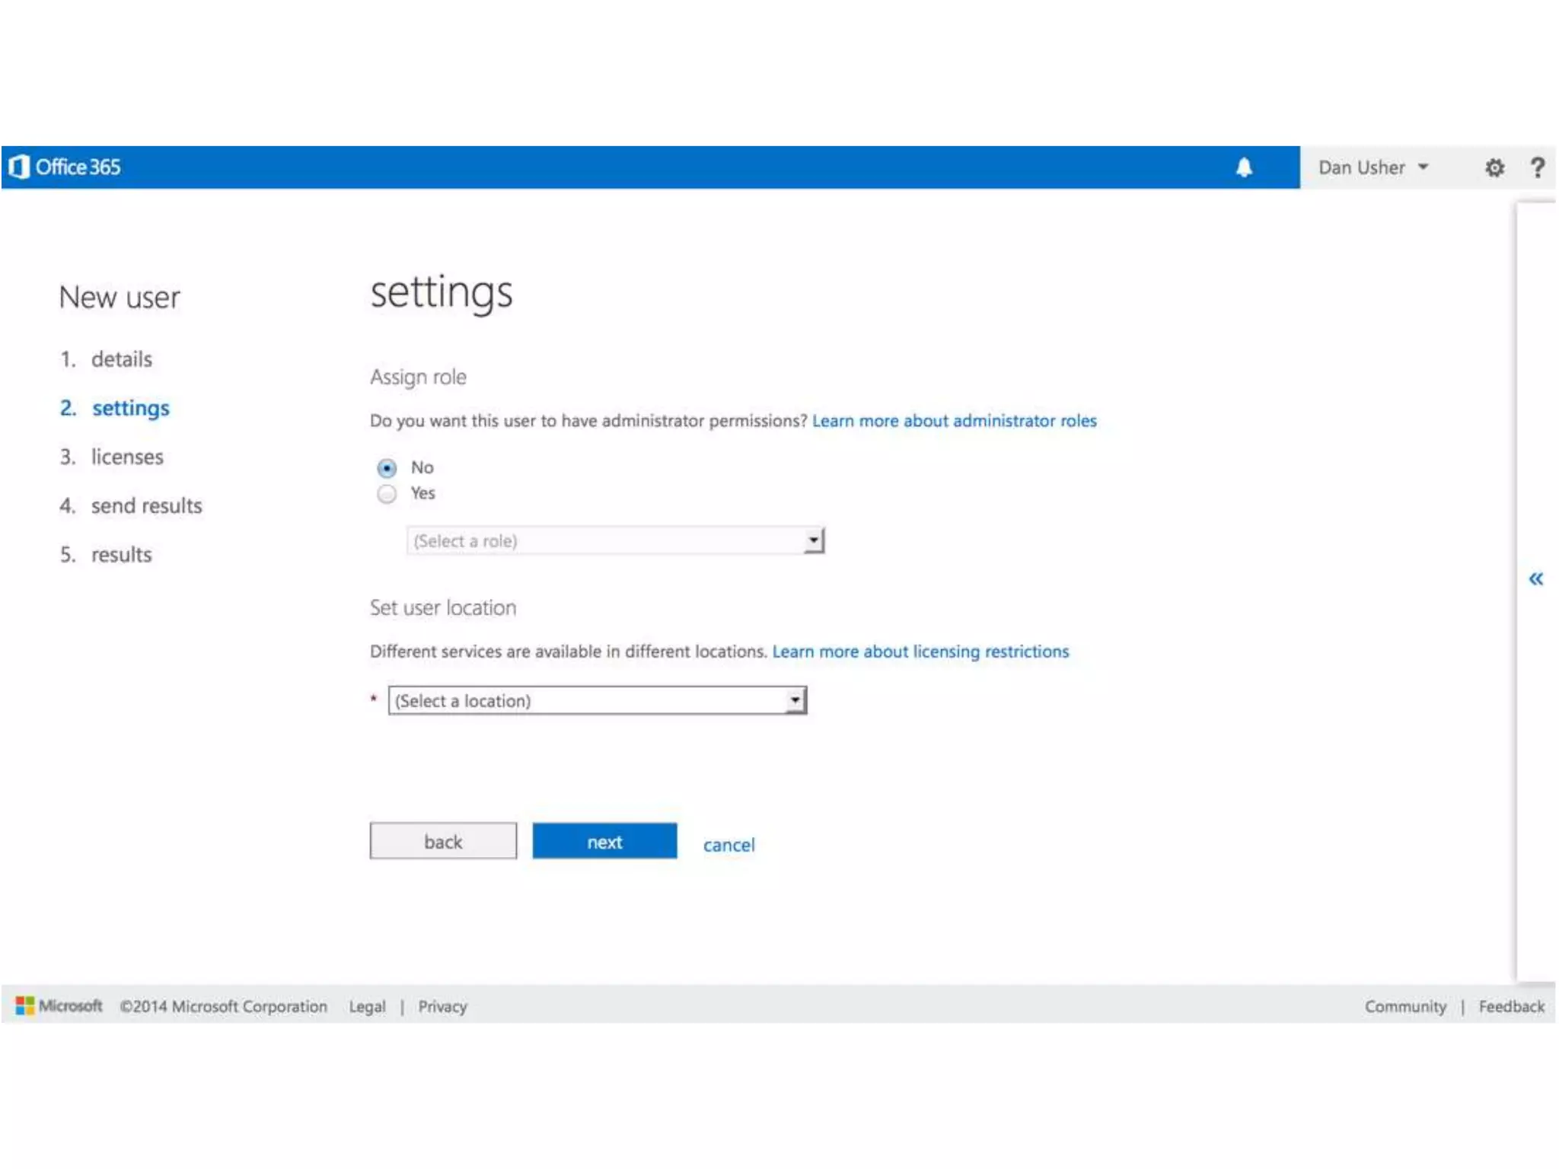
Task: Click the help question mark icon
Action: coord(1537,167)
